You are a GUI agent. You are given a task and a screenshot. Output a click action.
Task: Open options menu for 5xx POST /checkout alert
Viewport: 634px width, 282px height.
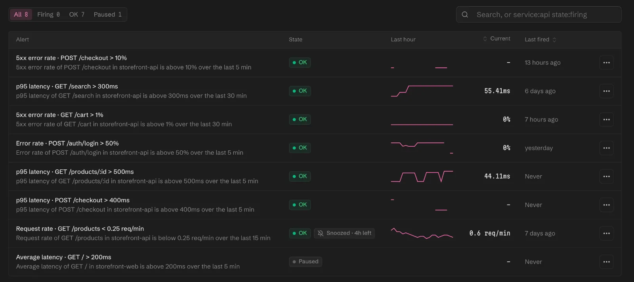click(x=606, y=63)
